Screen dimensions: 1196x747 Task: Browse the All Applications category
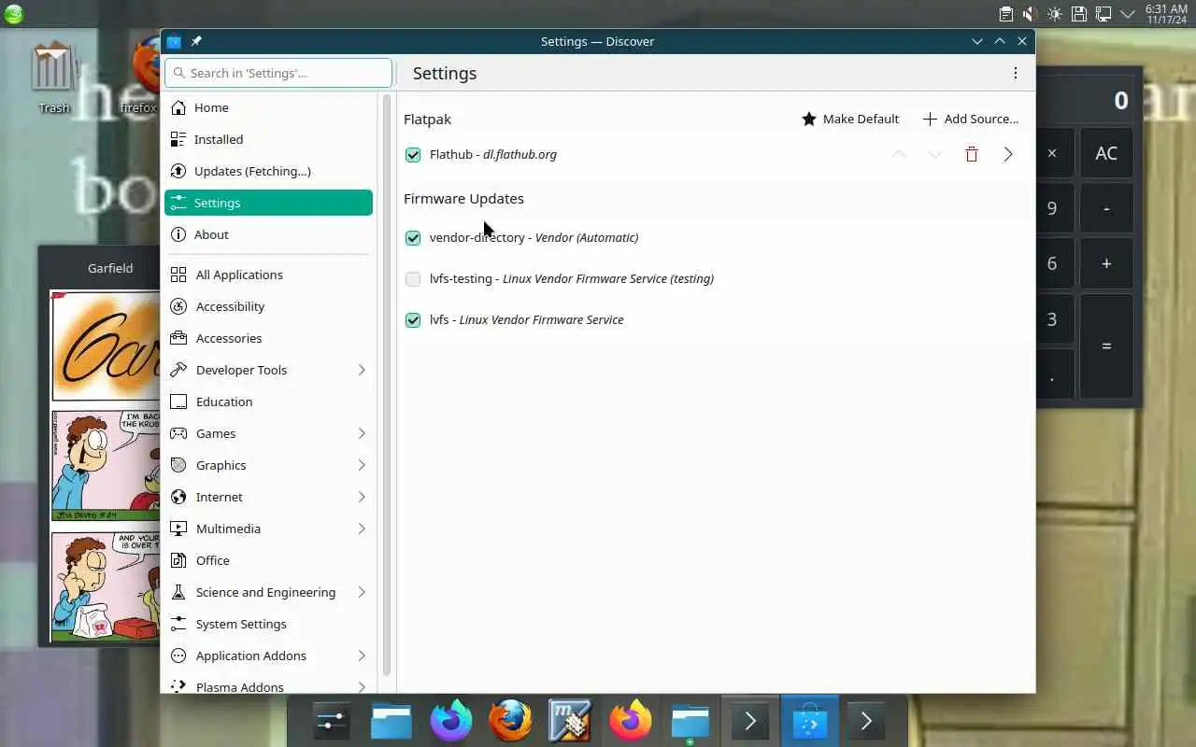pos(268,275)
